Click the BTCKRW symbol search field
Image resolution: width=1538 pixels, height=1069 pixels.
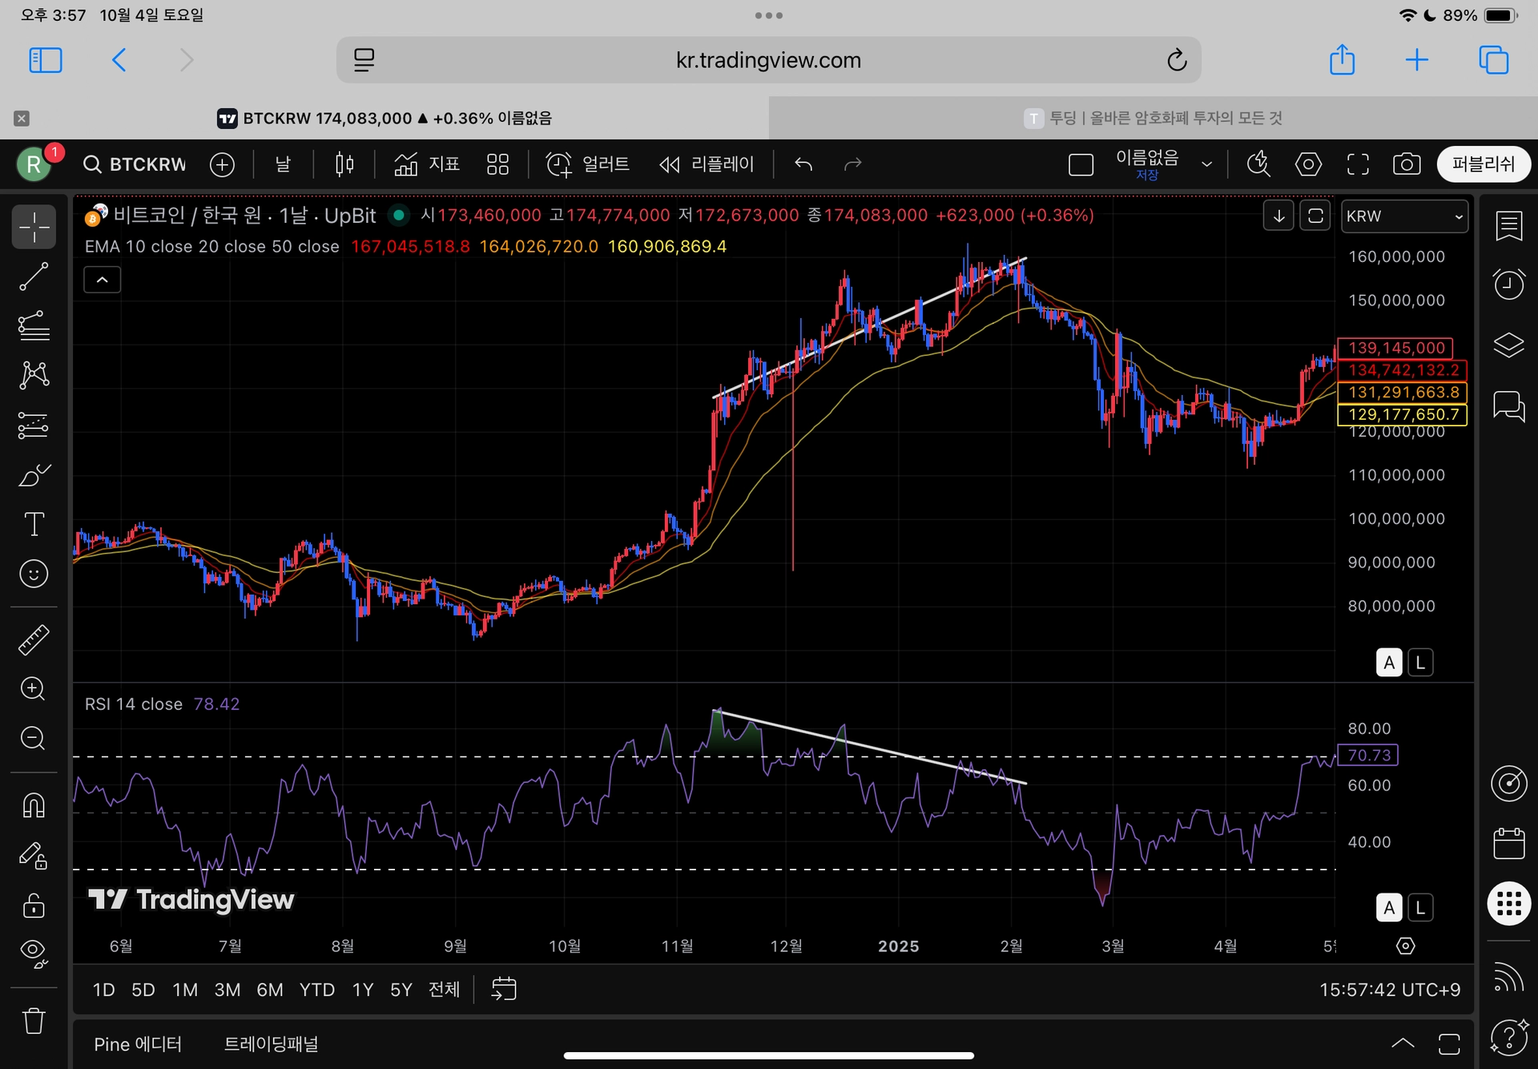[136, 164]
